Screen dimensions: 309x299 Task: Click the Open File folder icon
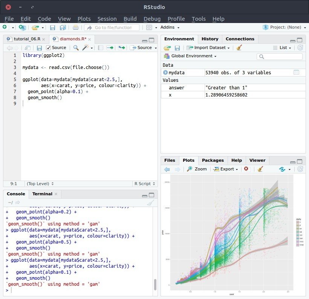[35, 28]
